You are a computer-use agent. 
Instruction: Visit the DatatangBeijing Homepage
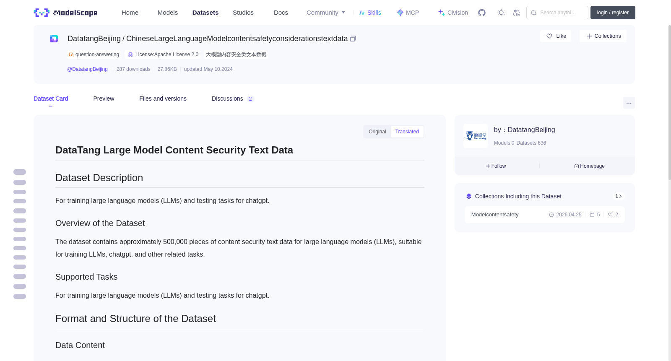[589, 166]
